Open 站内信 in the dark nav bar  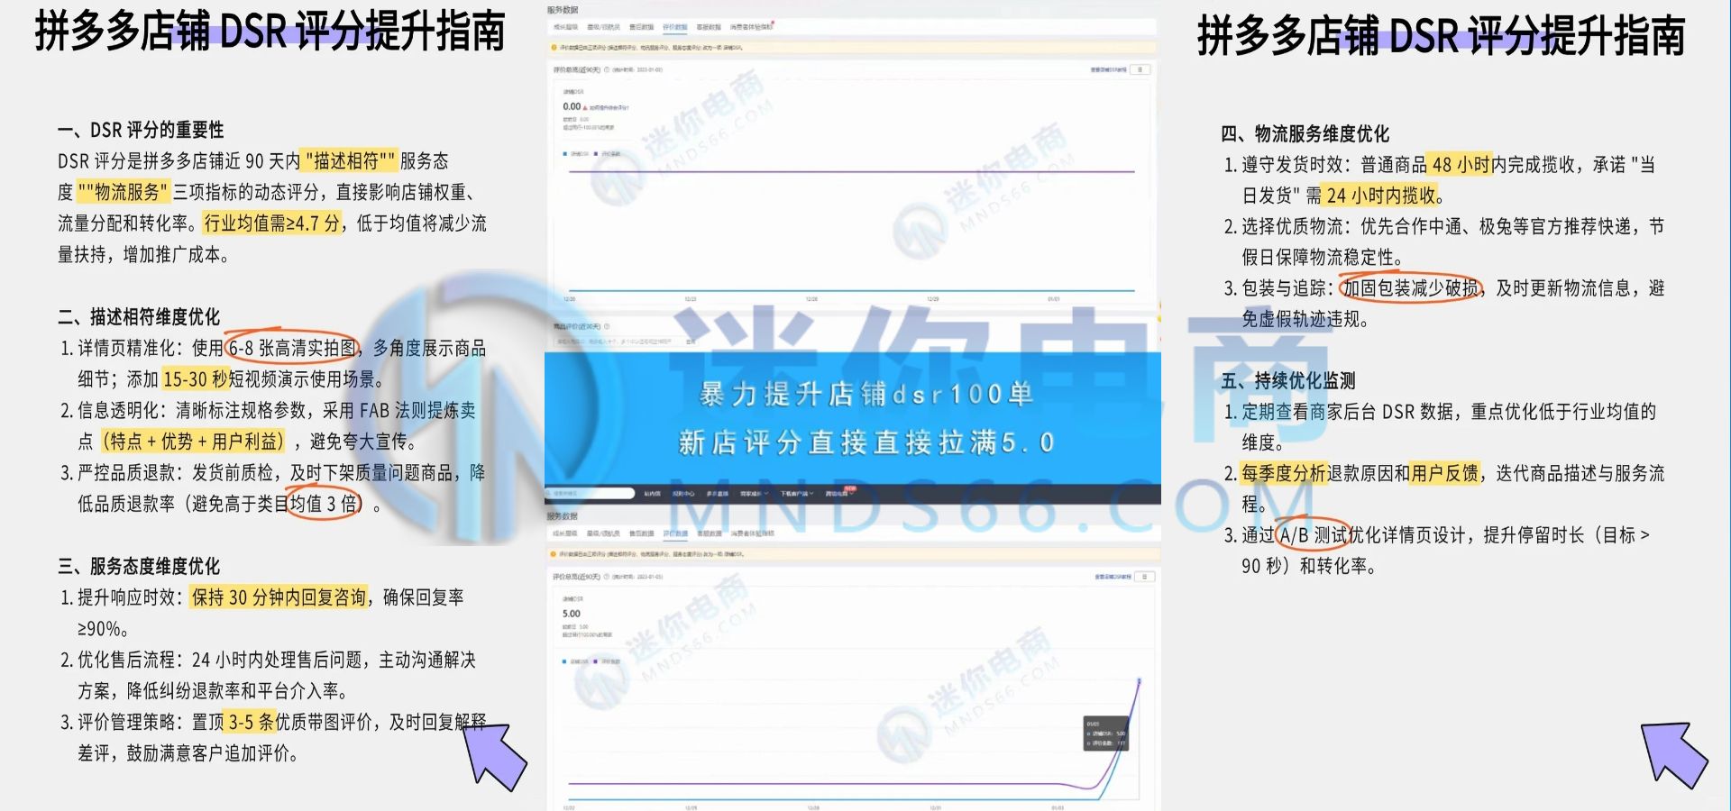652,494
